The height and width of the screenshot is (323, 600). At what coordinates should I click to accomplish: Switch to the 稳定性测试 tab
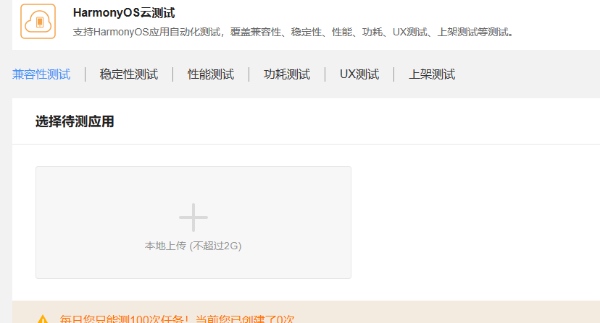click(129, 74)
